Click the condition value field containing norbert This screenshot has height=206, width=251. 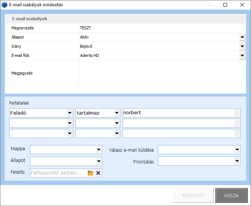tap(178, 113)
